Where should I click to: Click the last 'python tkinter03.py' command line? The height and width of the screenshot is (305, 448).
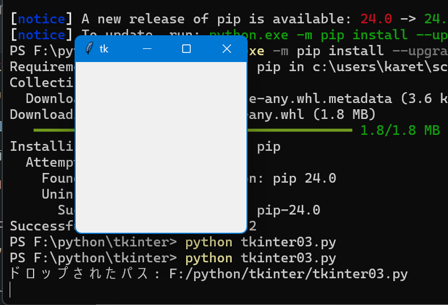[260, 258]
